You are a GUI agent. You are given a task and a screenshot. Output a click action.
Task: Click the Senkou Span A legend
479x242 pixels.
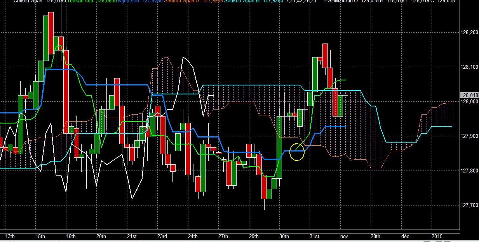pyautogui.click(x=194, y=2)
